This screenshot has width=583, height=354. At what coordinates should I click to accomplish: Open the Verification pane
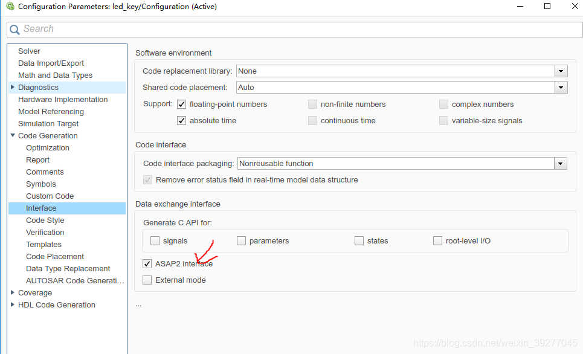coord(45,233)
